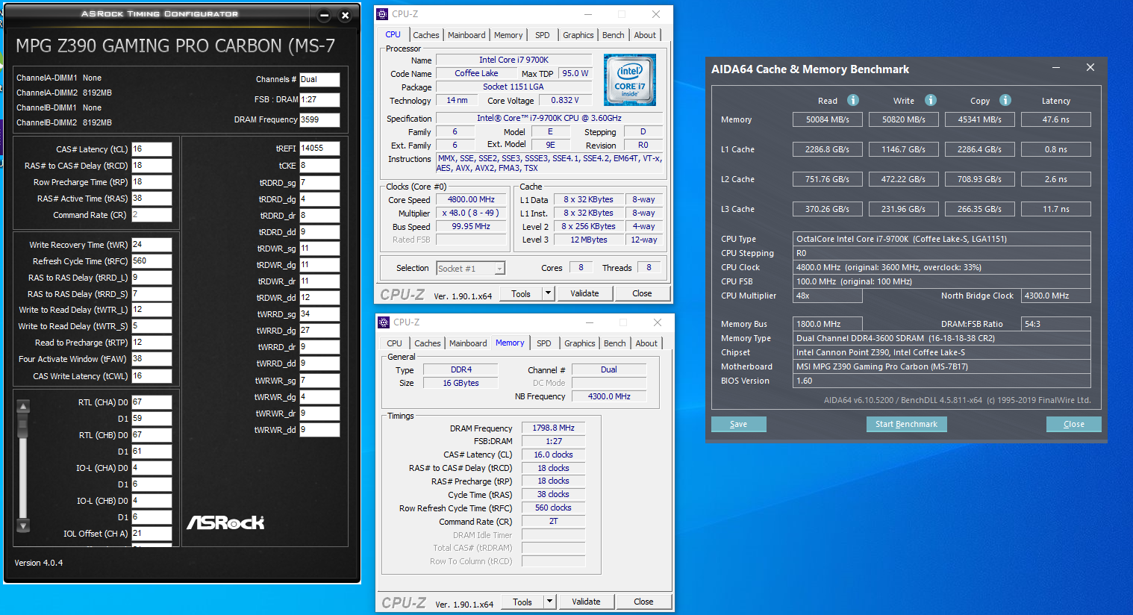Show the About tab in the CPU-Z processor window
The image size is (1133, 615).
pos(645,35)
